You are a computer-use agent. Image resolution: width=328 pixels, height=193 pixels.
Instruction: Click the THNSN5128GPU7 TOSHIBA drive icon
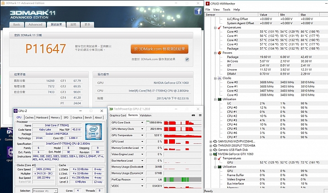click(x=215, y=146)
